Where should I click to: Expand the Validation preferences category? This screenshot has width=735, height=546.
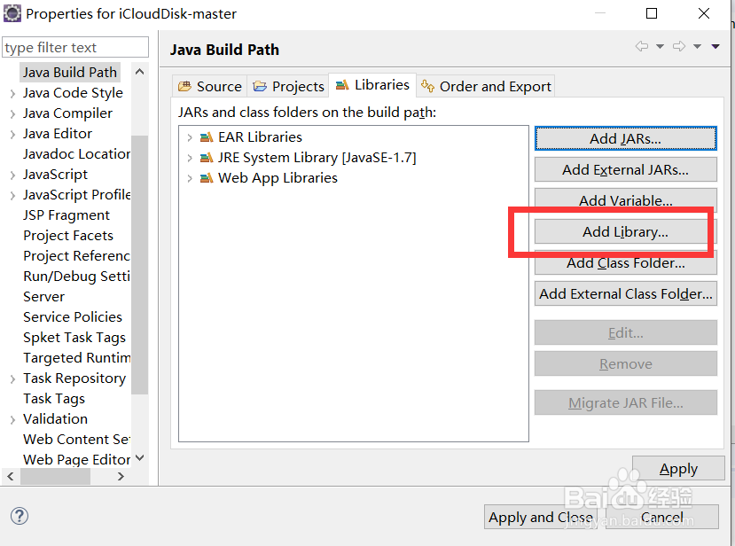coord(12,419)
